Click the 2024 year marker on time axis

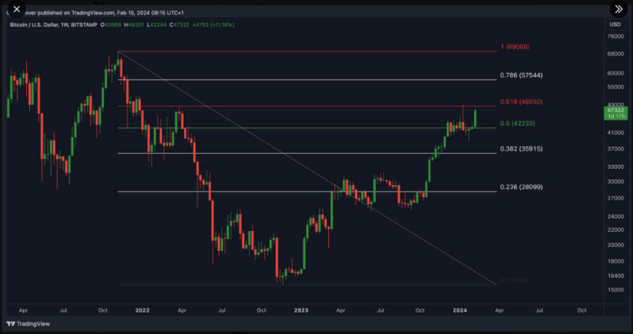pyautogui.click(x=459, y=309)
